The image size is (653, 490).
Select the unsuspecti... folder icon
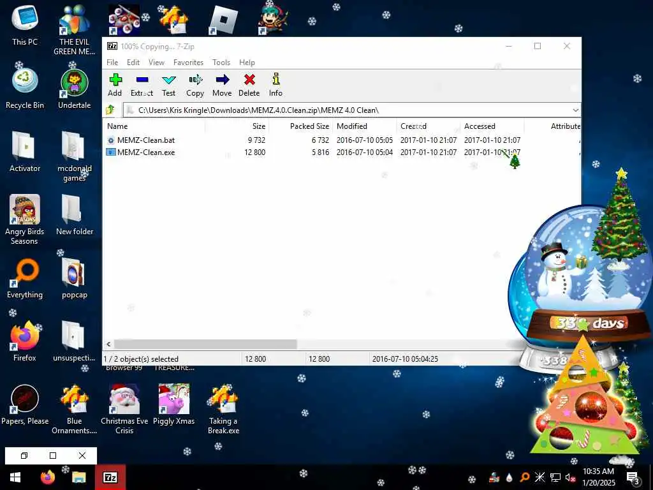coord(74,341)
